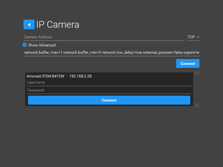The image size is (223, 167).
Task: Focus the Password field for Amcrest camera
Action: (x=109, y=90)
